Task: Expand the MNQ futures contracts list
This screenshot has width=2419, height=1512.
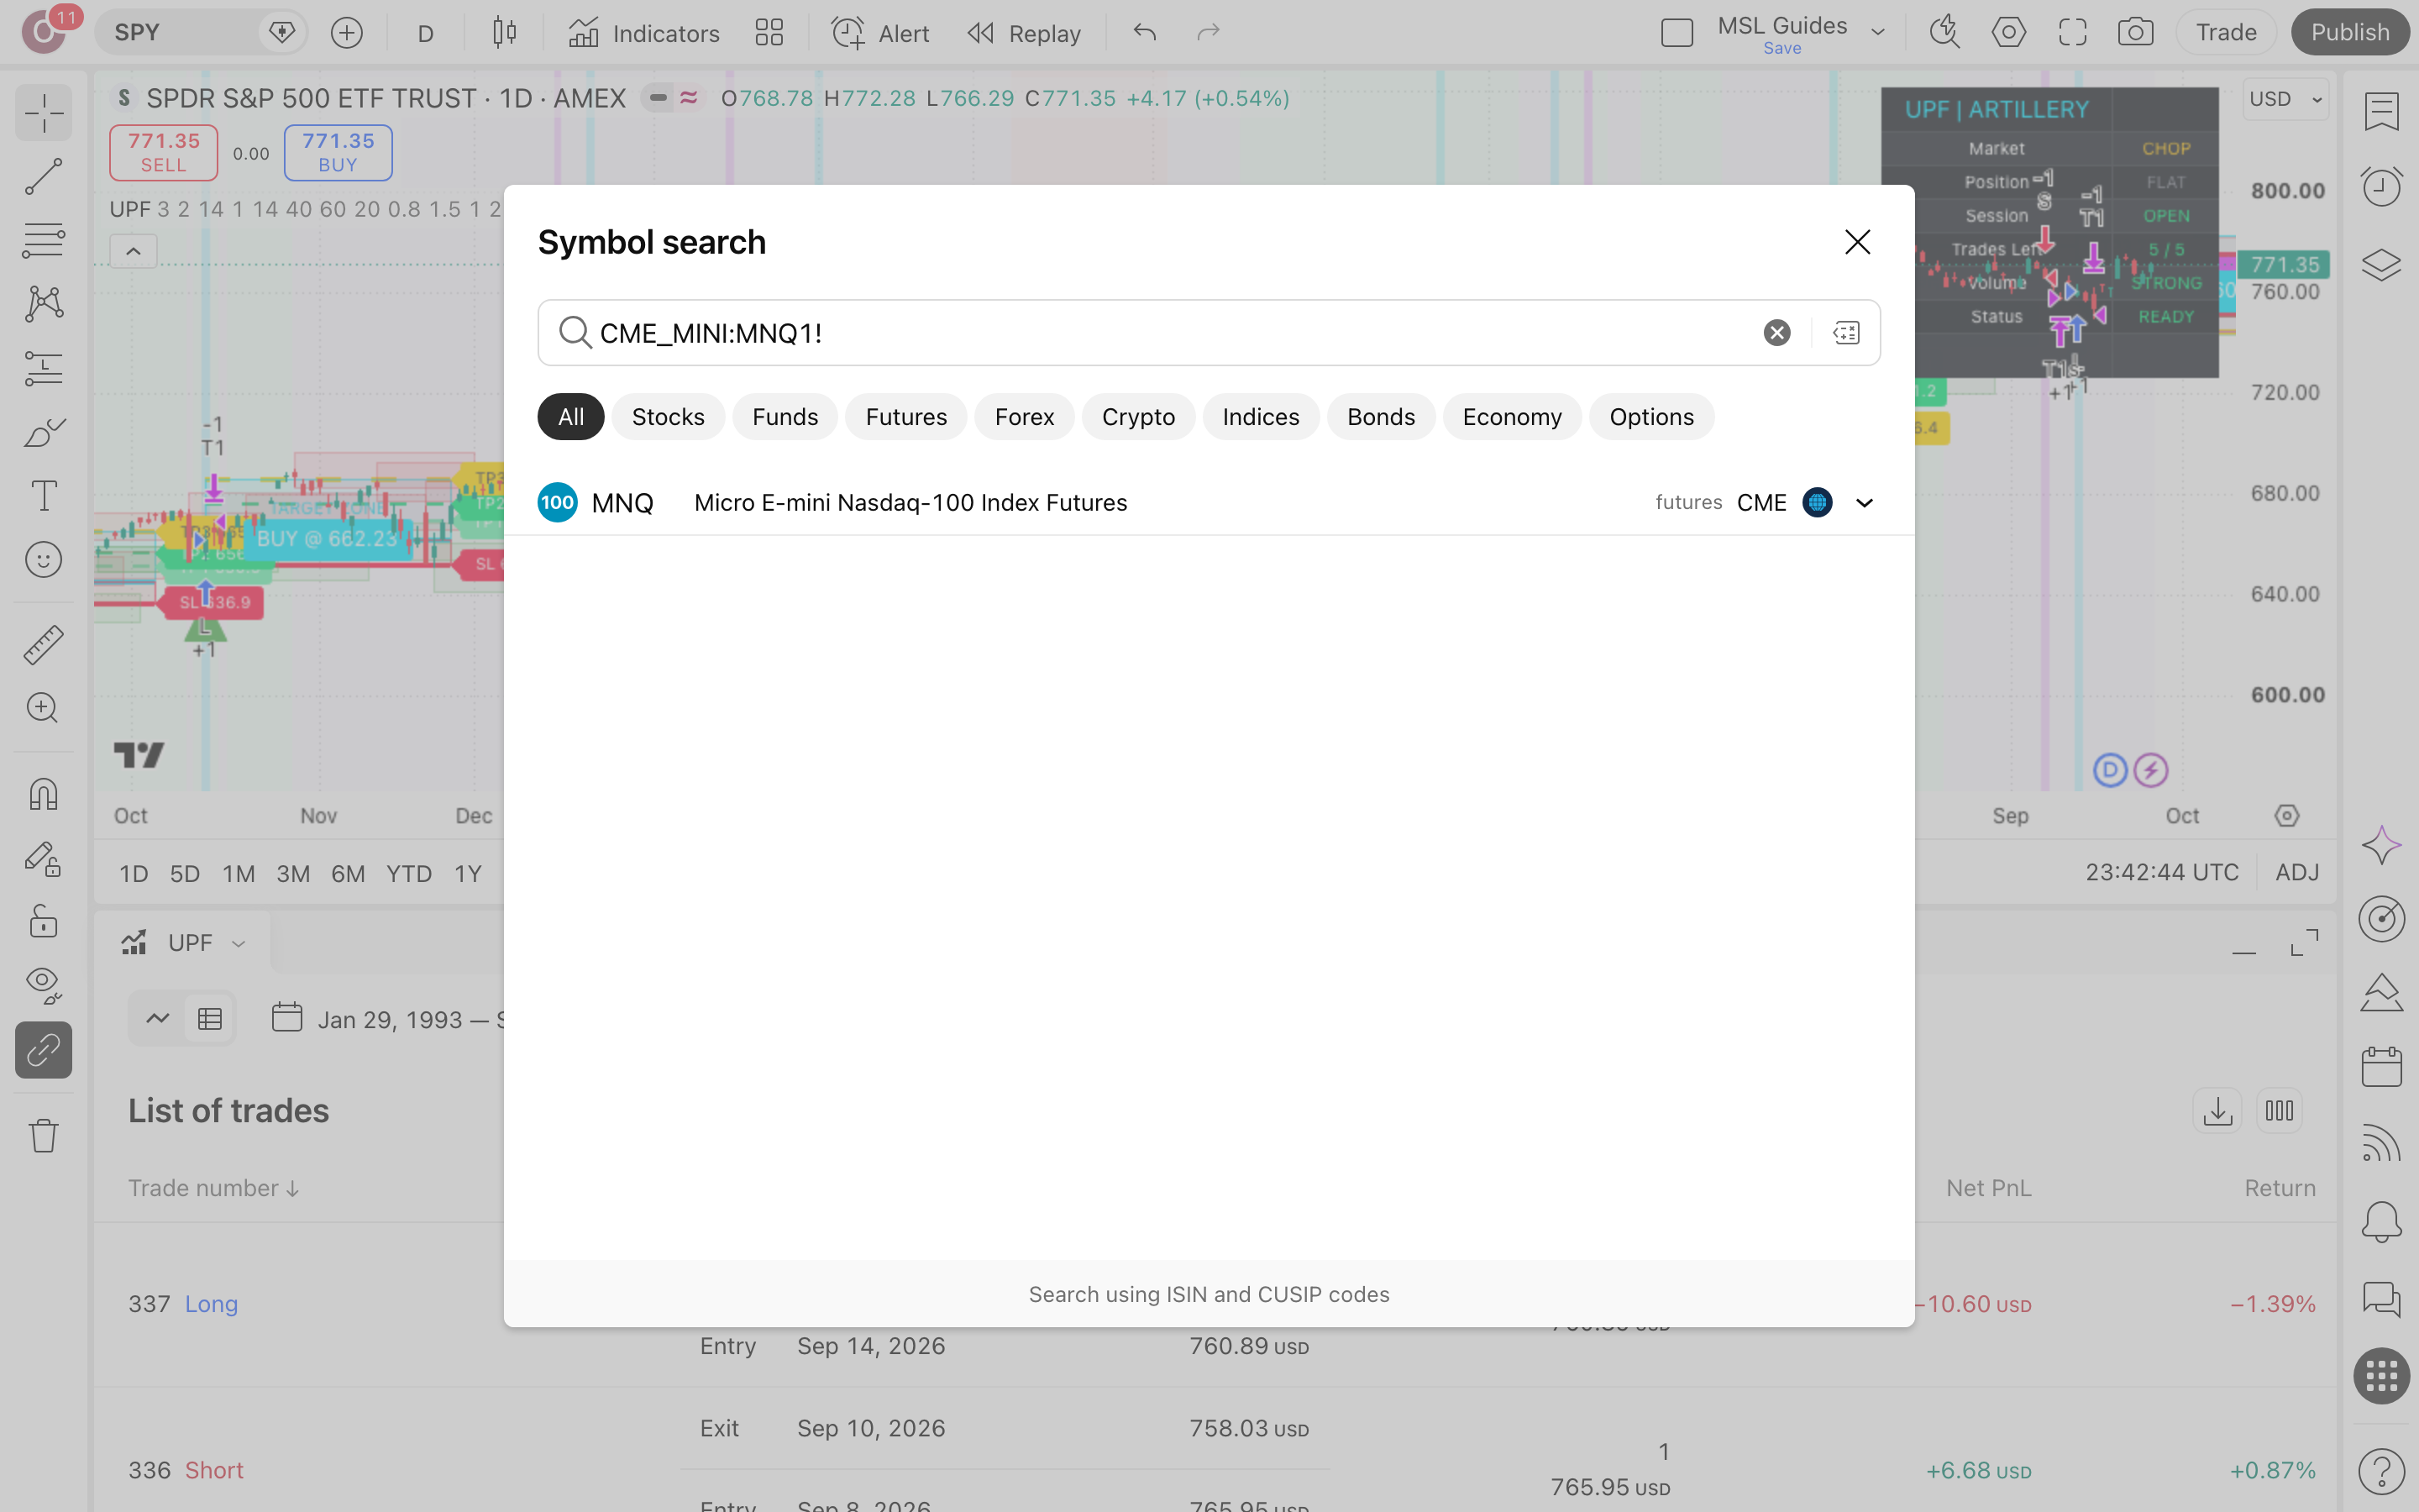Action: [x=1865, y=503]
